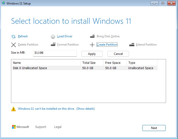Click the Windows 11 Setup title icon
Screen dimensions: 178x139
3,3
